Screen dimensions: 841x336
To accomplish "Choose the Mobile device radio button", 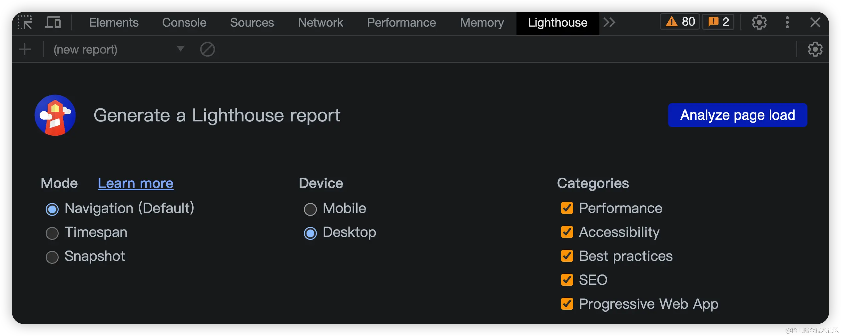I will (310, 209).
